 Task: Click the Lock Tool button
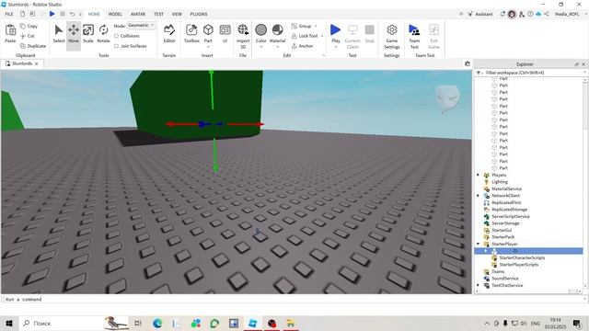(x=305, y=36)
